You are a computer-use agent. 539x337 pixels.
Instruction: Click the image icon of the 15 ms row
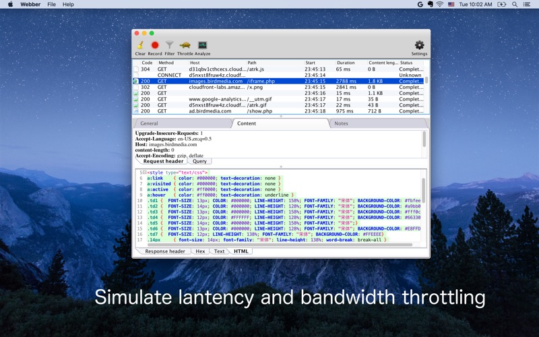pos(136,93)
